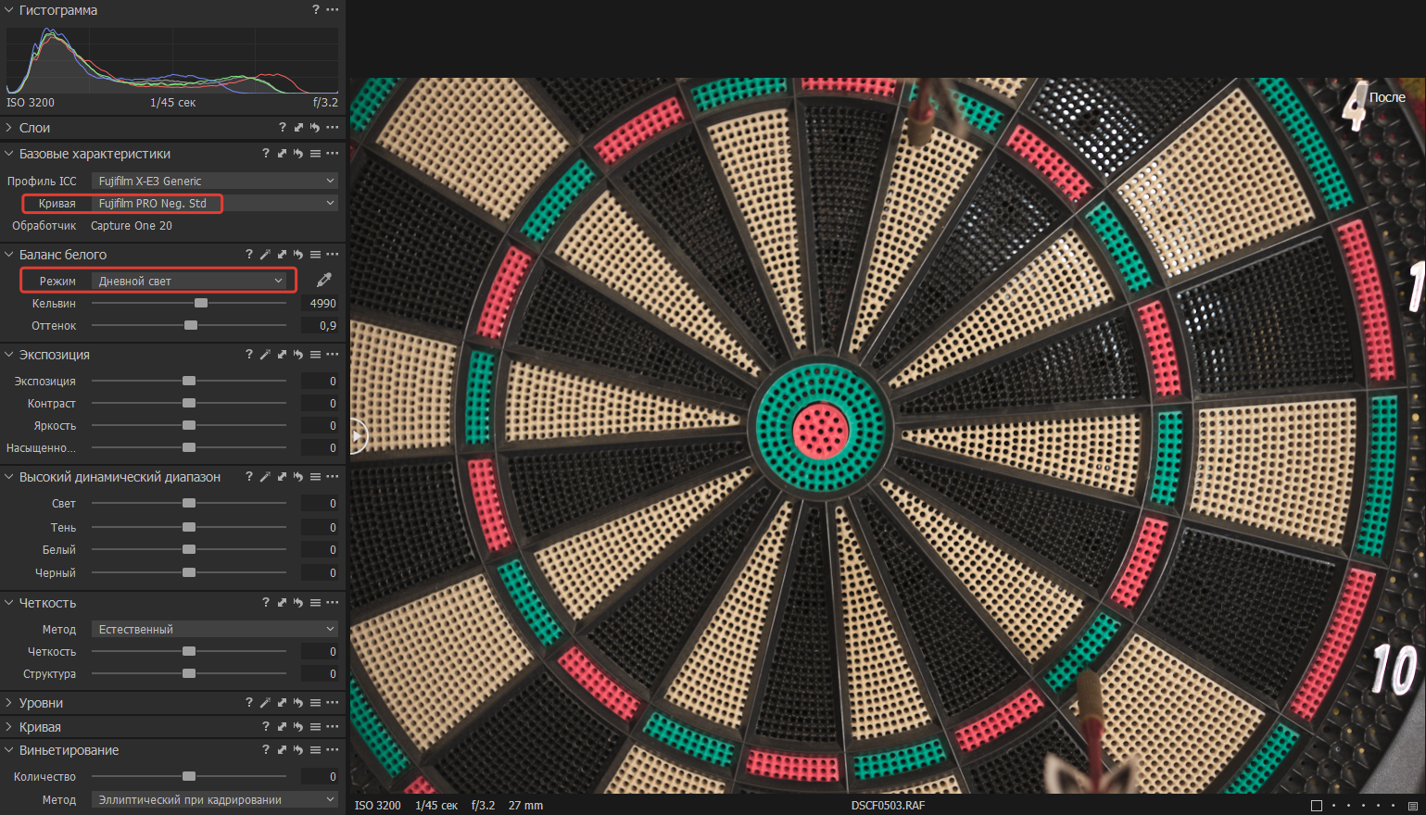Click auto adjust wand in Экспозиция panel
1426x815 pixels.
[265, 354]
